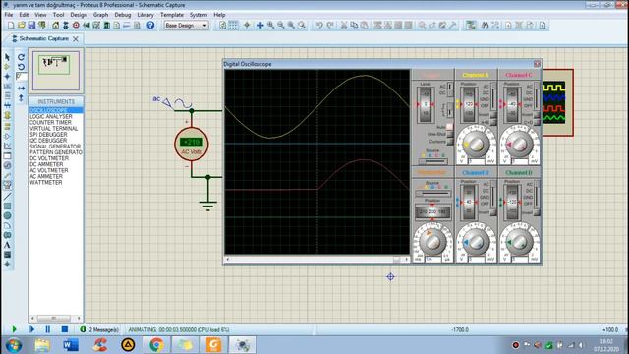Toggle the C+D sum button
629x354 pixels.
click(537, 122)
